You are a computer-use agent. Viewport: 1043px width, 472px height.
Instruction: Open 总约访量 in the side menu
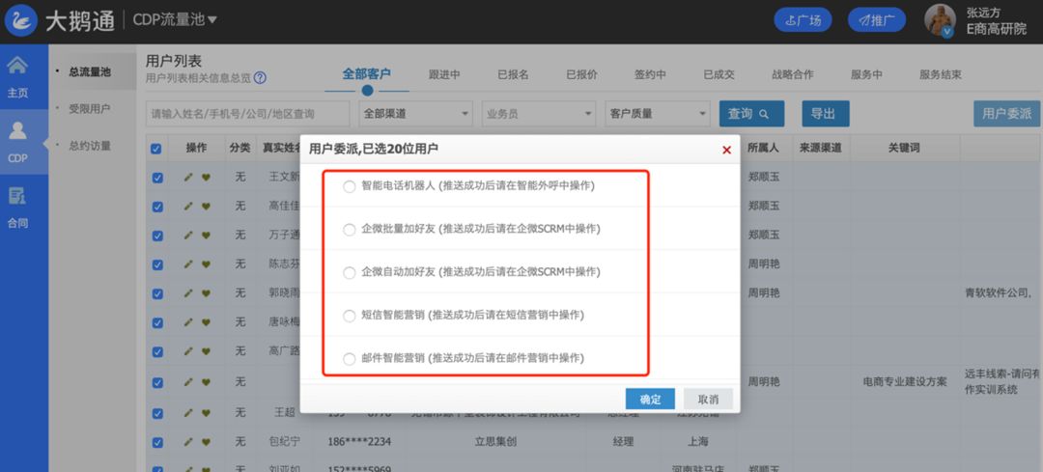(90, 146)
